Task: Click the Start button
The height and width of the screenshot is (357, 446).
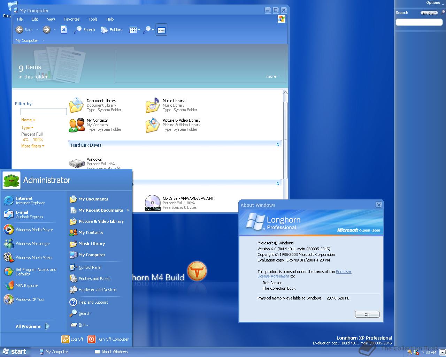Action: click(14, 352)
